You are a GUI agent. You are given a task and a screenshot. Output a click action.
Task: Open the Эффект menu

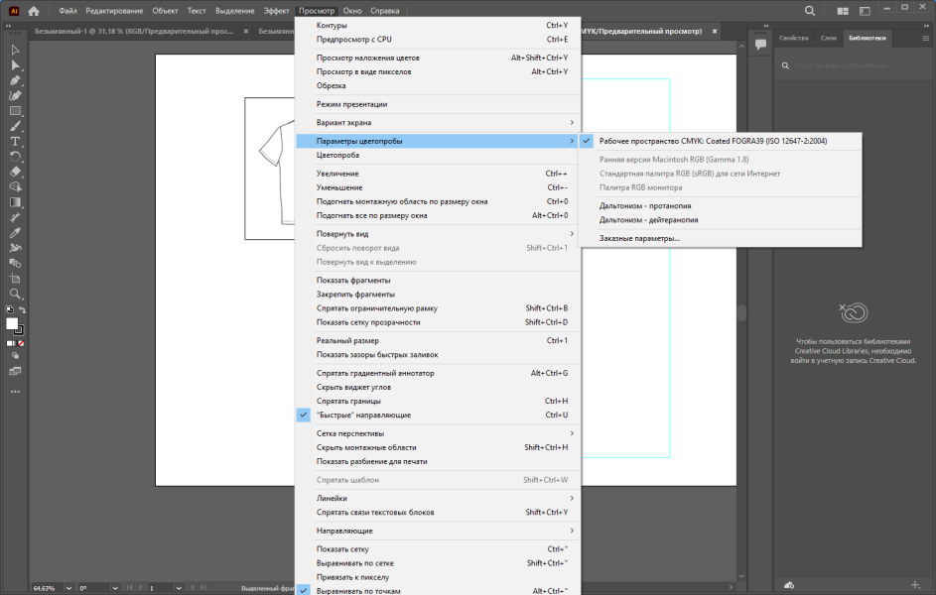276,11
